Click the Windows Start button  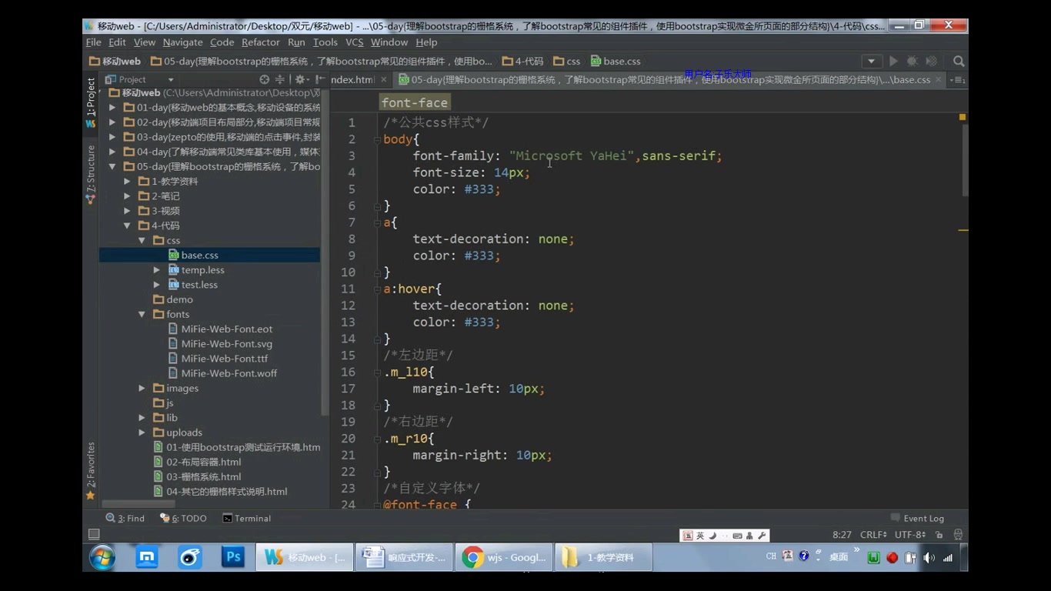pyautogui.click(x=102, y=557)
